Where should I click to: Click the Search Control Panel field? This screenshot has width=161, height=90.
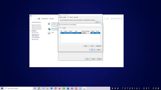pyautogui.click(x=116, y=19)
